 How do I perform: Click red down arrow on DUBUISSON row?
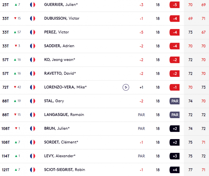(x=15, y=18)
